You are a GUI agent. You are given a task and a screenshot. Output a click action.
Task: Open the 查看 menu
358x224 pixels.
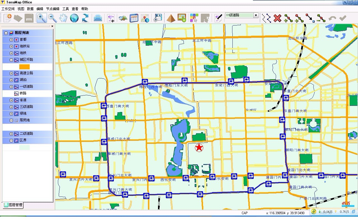click(x=75, y=9)
